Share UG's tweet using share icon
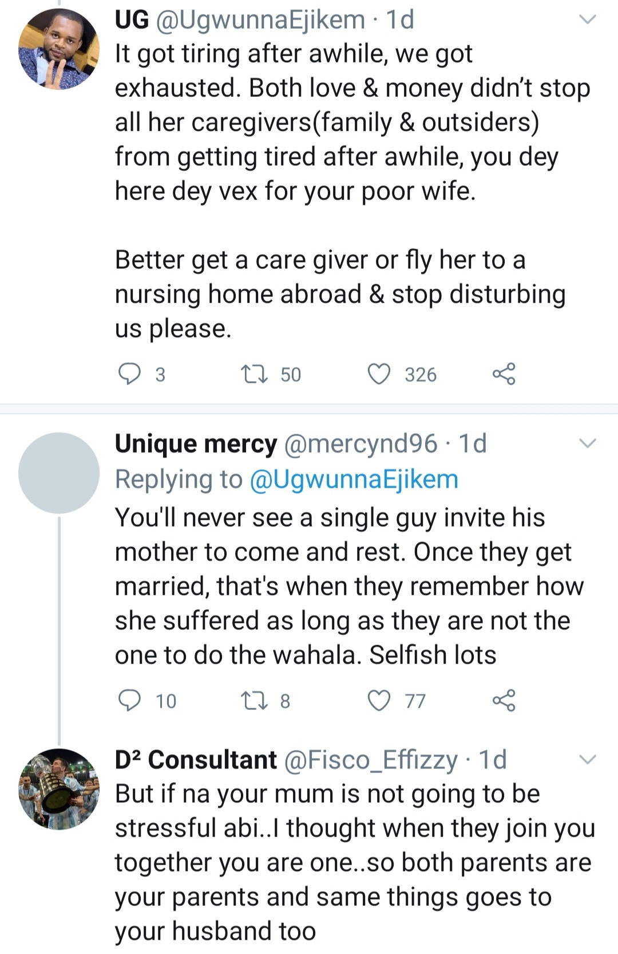Image resolution: width=618 pixels, height=954 pixels. tap(504, 374)
